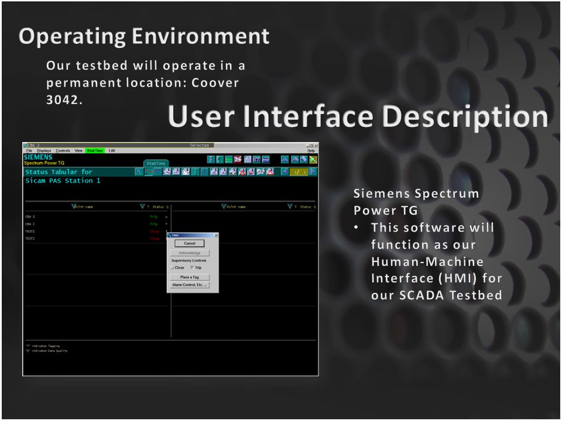The width and height of the screenshot is (562, 421).
Task: Click the 1.00 value in menu bar
Action: 112,151
